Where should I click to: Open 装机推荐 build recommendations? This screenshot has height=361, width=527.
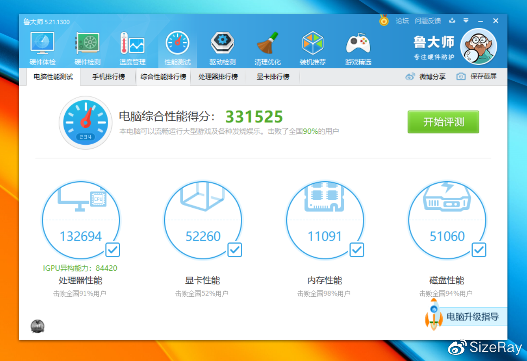pos(313,49)
